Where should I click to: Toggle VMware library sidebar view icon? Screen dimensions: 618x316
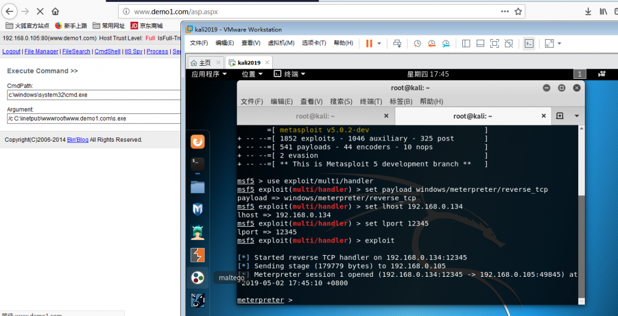tap(466, 43)
